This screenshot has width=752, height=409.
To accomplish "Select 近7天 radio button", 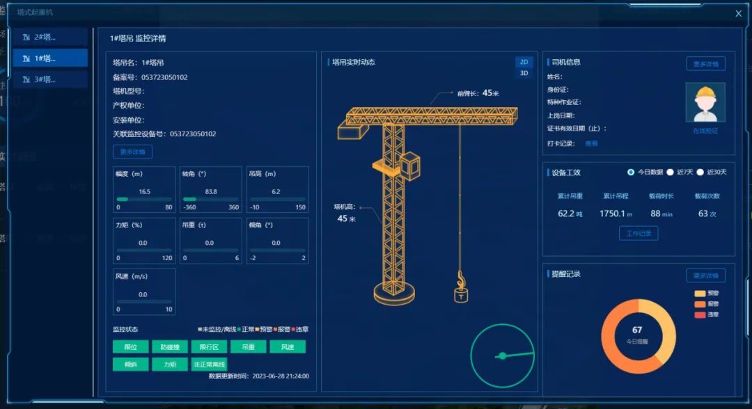I will [x=670, y=172].
